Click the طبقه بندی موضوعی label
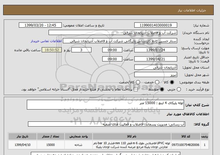The image size is (220, 155). pyautogui.click(x=194, y=82)
